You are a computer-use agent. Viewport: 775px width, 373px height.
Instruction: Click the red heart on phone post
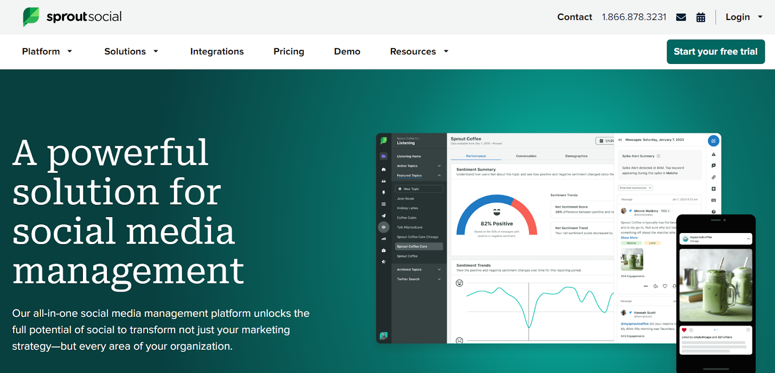(x=684, y=330)
